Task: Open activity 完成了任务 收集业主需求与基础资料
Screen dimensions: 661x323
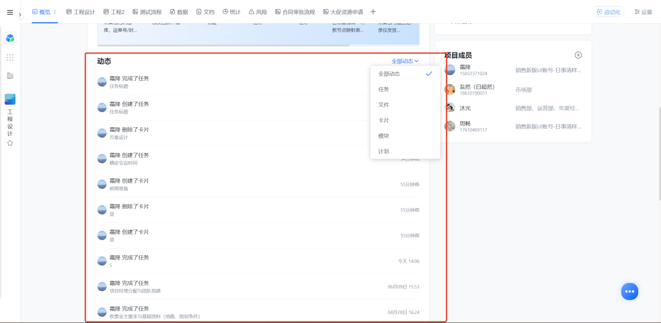Action: click(x=258, y=312)
